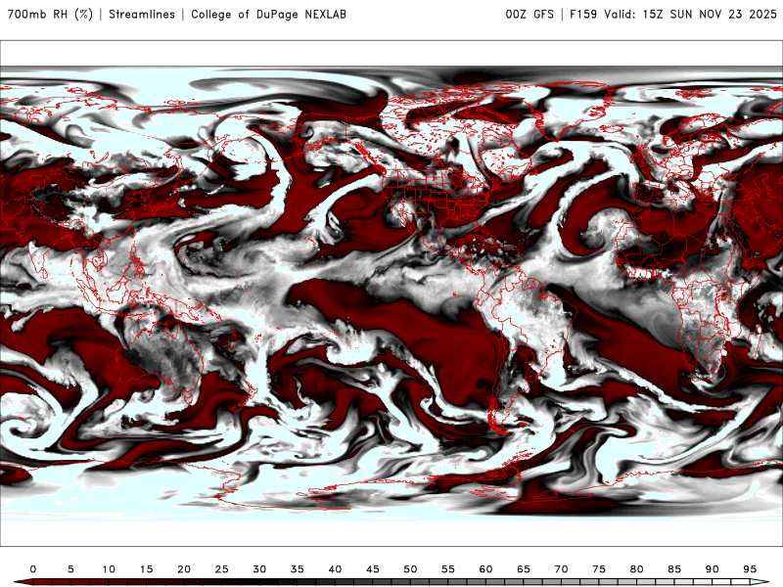Click the colorbar label "75"
Viewport: 783px width, 587px height.
[599, 569]
